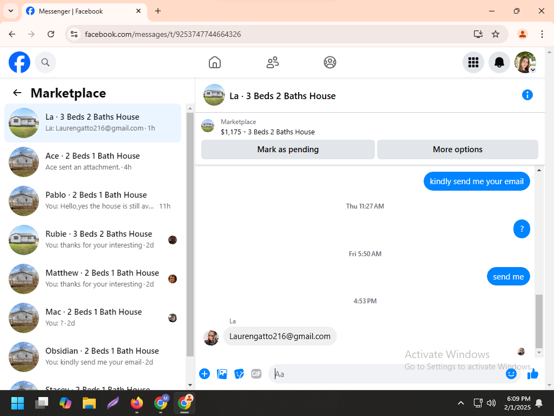Click the house thumbnail in chat header

coord(214,95)
